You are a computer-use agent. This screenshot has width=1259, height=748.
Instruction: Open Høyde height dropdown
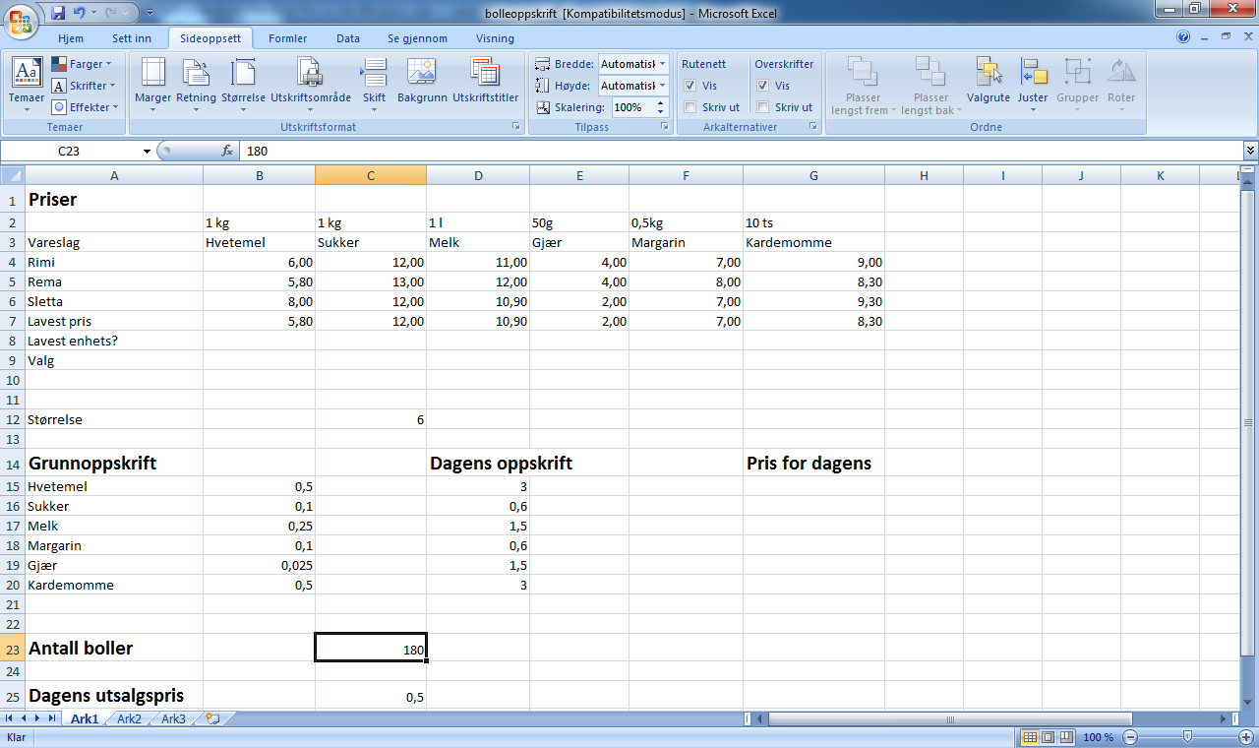click(662, 86)
